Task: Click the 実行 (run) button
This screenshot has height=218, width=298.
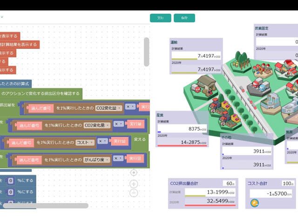Action: point(160,18)
